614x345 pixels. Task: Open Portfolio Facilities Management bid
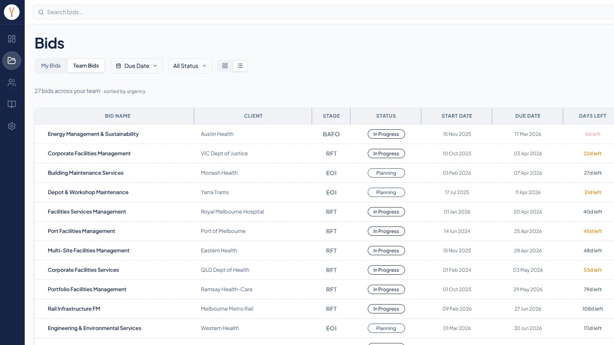click(x=87, y=290)
